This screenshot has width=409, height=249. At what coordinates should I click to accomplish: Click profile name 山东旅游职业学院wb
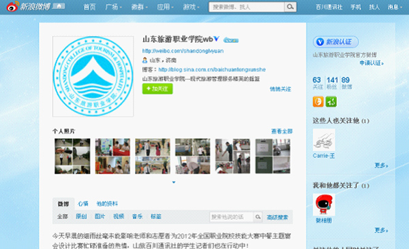178,39
